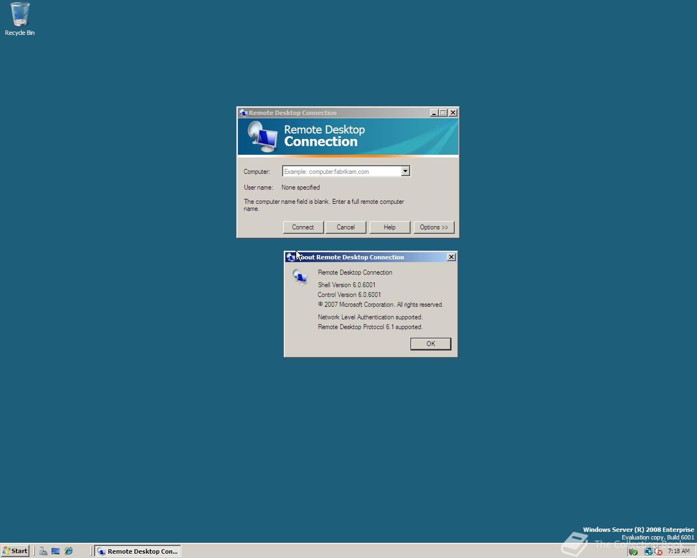Close the About Remote Desktop Connection dialog
Screen dimensions: 697x558
pos(451,257)
